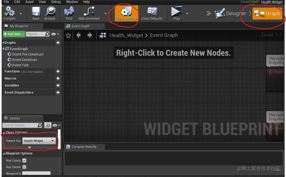
Task: Collapse the Class Options section
Action: tap(4, 133)
